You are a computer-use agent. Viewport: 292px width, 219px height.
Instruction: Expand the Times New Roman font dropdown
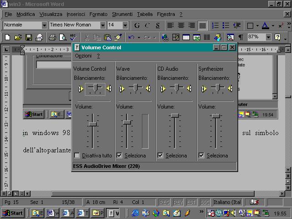click(x=103, y=25)
